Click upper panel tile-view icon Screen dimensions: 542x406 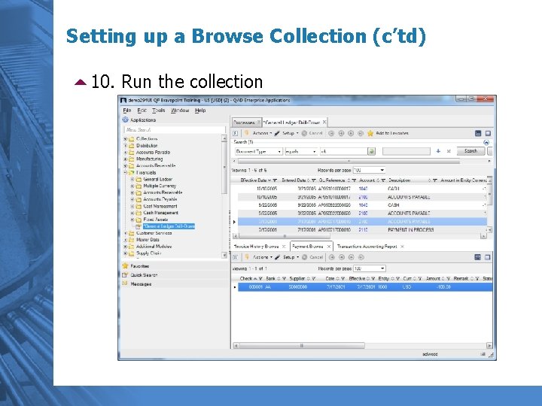point(478,133)
